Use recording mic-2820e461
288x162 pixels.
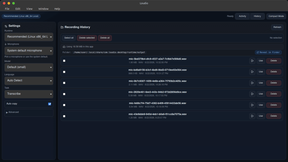[261, 94]
